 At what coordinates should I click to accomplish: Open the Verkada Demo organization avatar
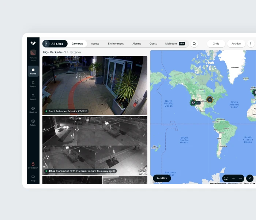coord(33,52)
